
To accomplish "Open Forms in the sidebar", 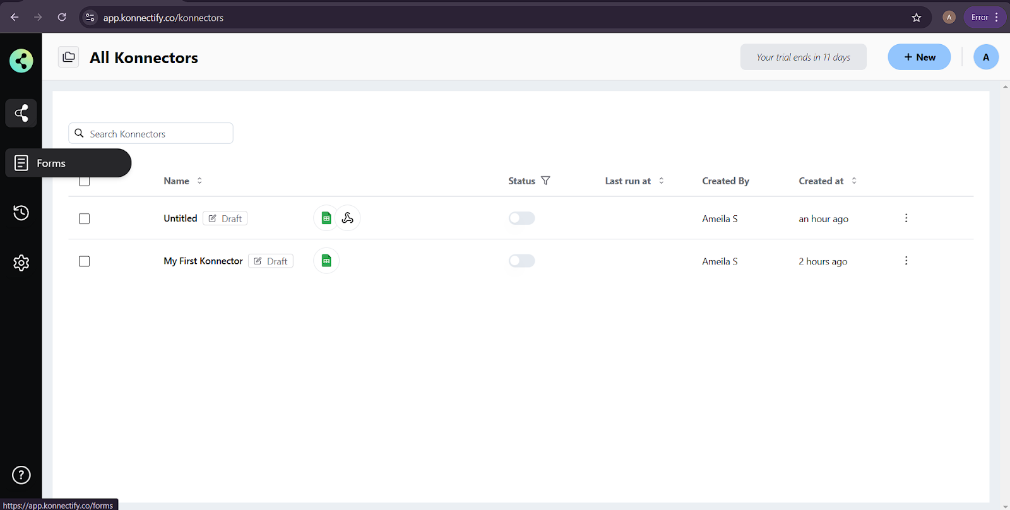I will tap(68, 163).
